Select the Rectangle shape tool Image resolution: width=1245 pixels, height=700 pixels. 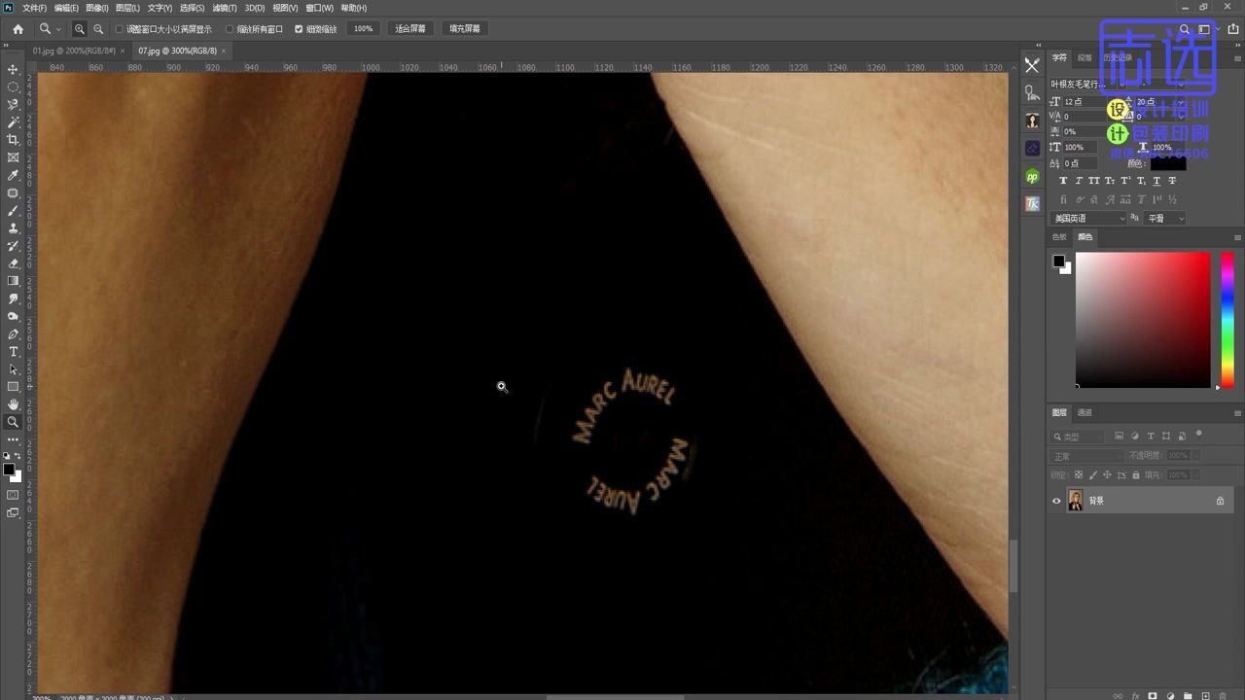[13, 387]
